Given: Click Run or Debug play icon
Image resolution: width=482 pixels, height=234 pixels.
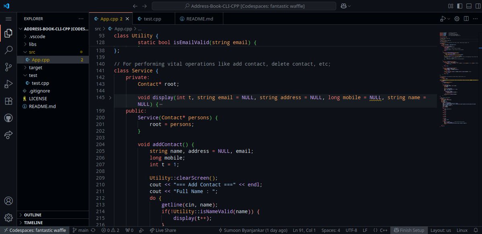Looking at the screenshot, I should click(x=443, y=18).
